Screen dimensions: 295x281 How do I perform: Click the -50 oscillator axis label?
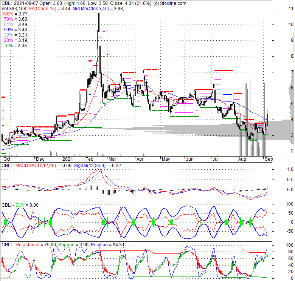tap(290, 231)
